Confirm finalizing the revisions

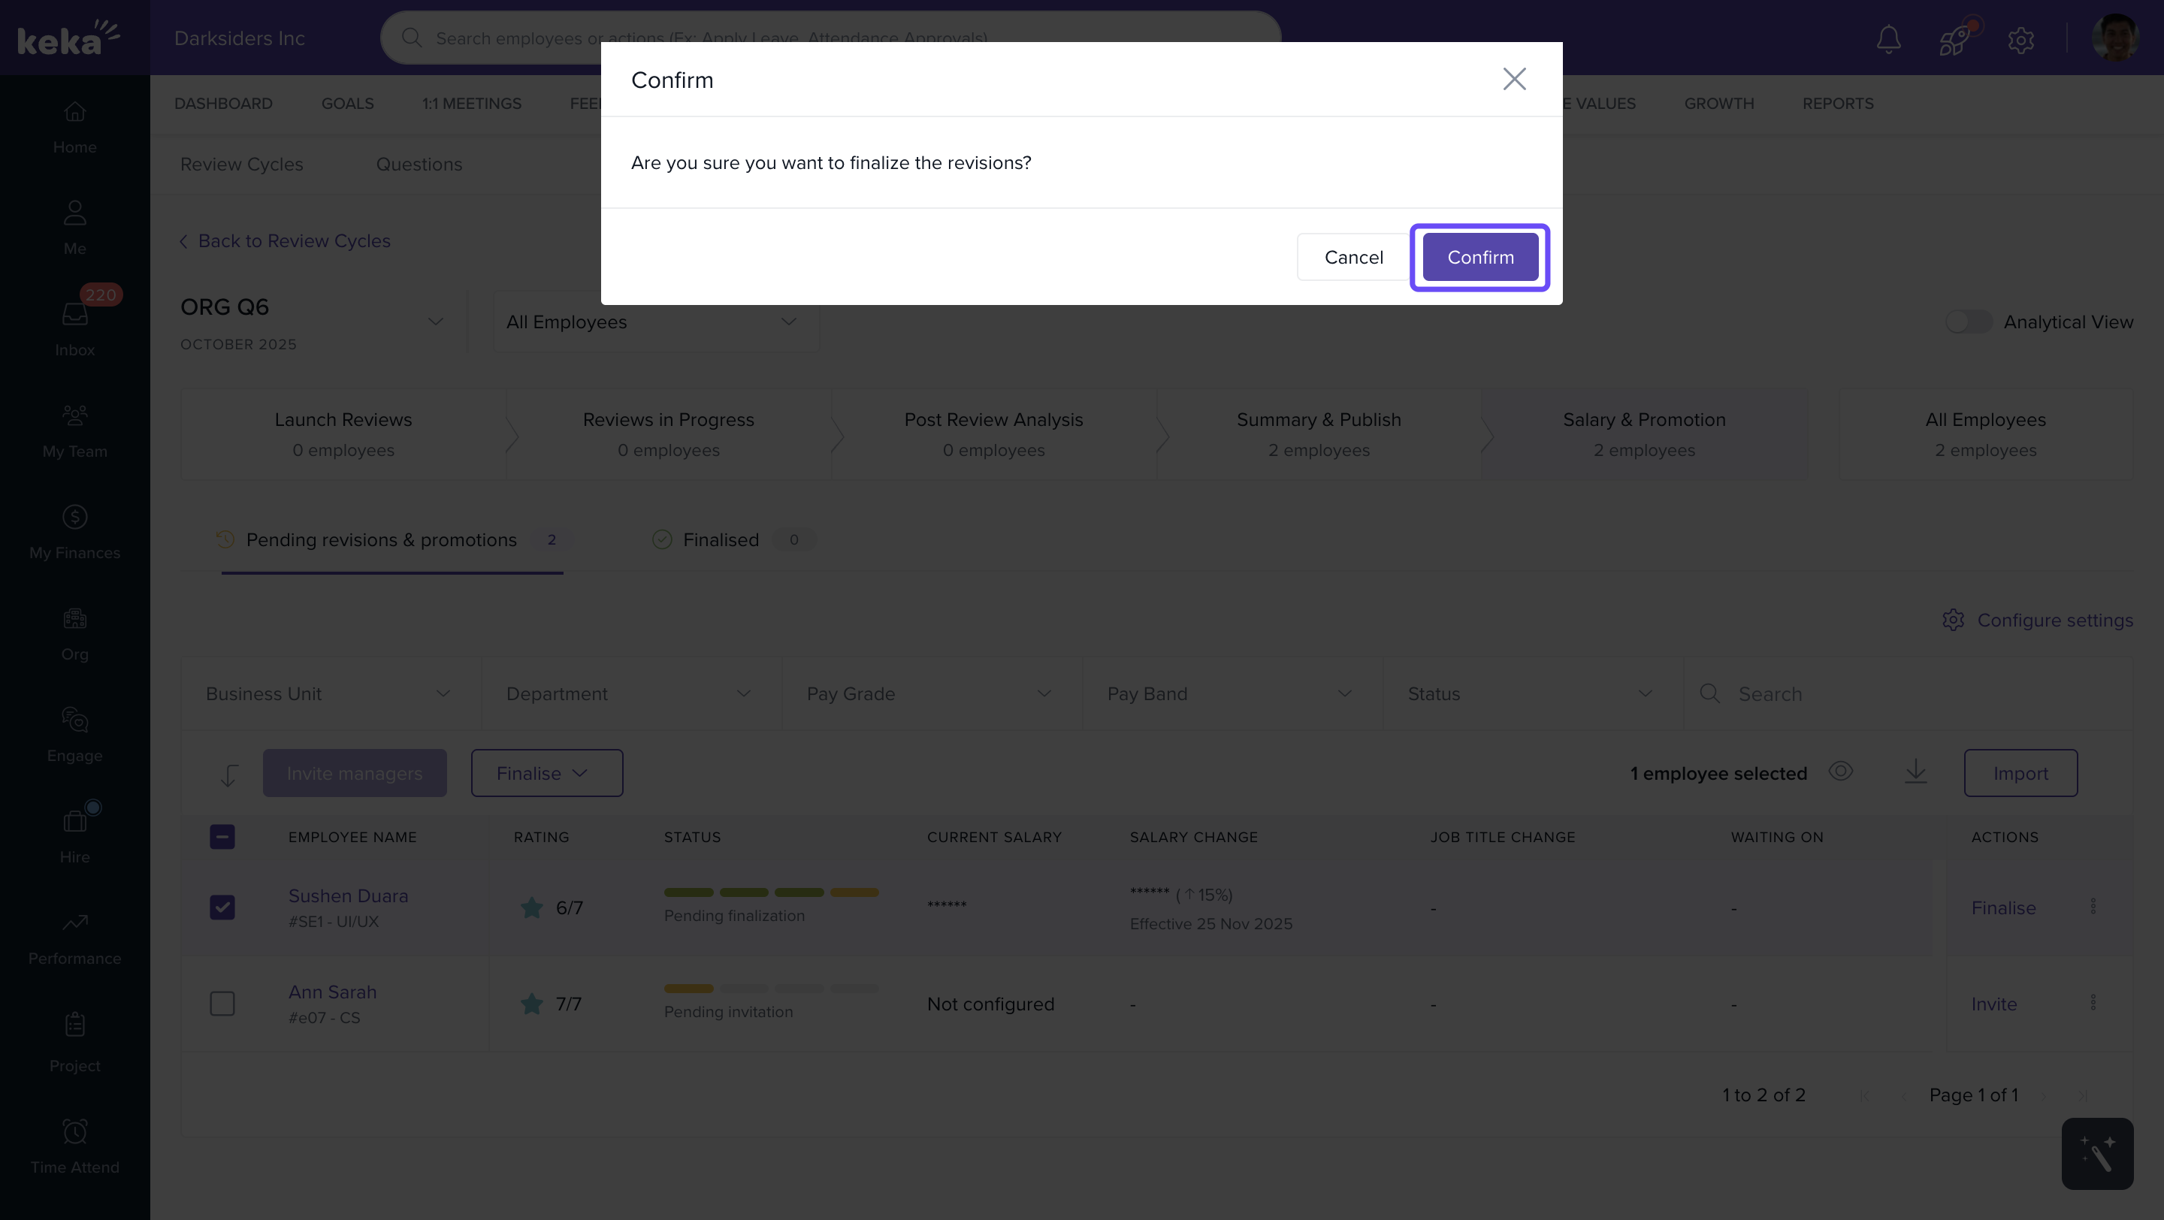pyautogui.click(x=1479, y=257)
